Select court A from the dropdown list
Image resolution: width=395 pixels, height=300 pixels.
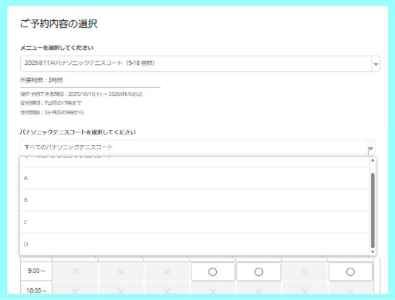pos(190,178)
